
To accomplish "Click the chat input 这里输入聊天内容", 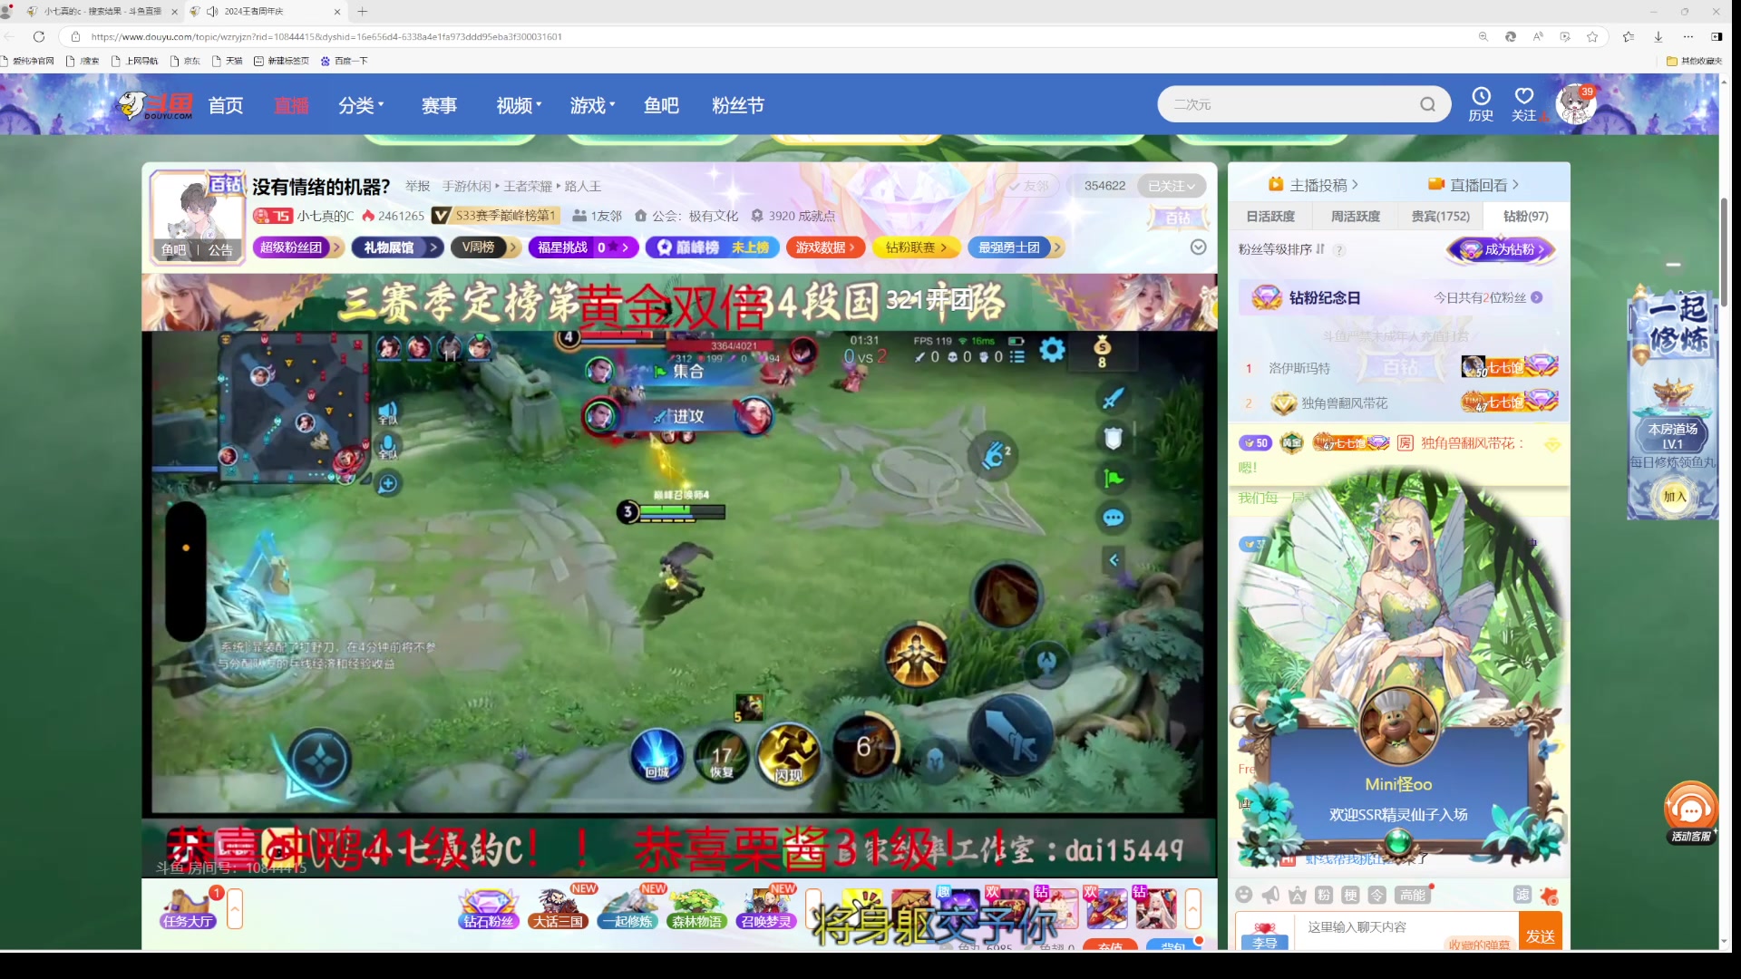I will [1405, 927].
